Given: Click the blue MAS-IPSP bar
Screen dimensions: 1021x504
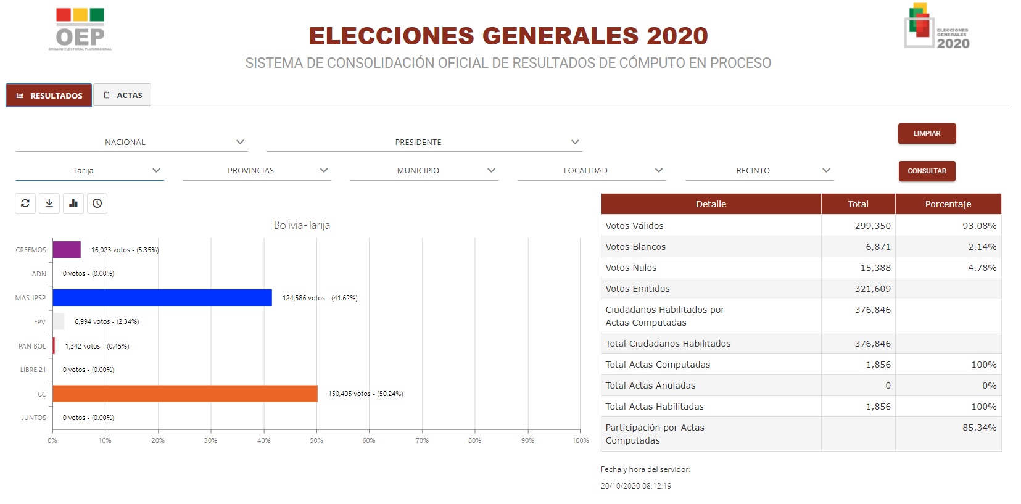Looking at the screenshot, I should click(x=162, y=297).
